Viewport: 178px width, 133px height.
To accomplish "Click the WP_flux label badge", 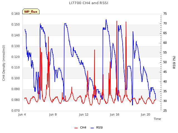I will (31, 11).
